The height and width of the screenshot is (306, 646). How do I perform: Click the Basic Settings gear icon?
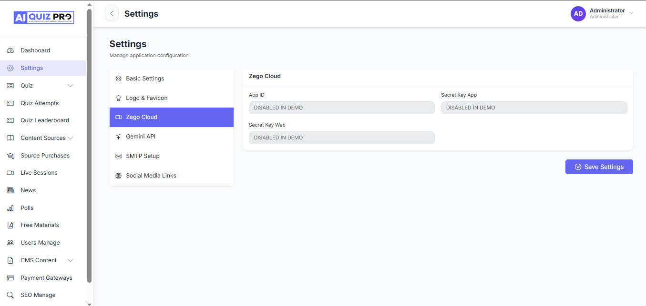click(119, 79)
